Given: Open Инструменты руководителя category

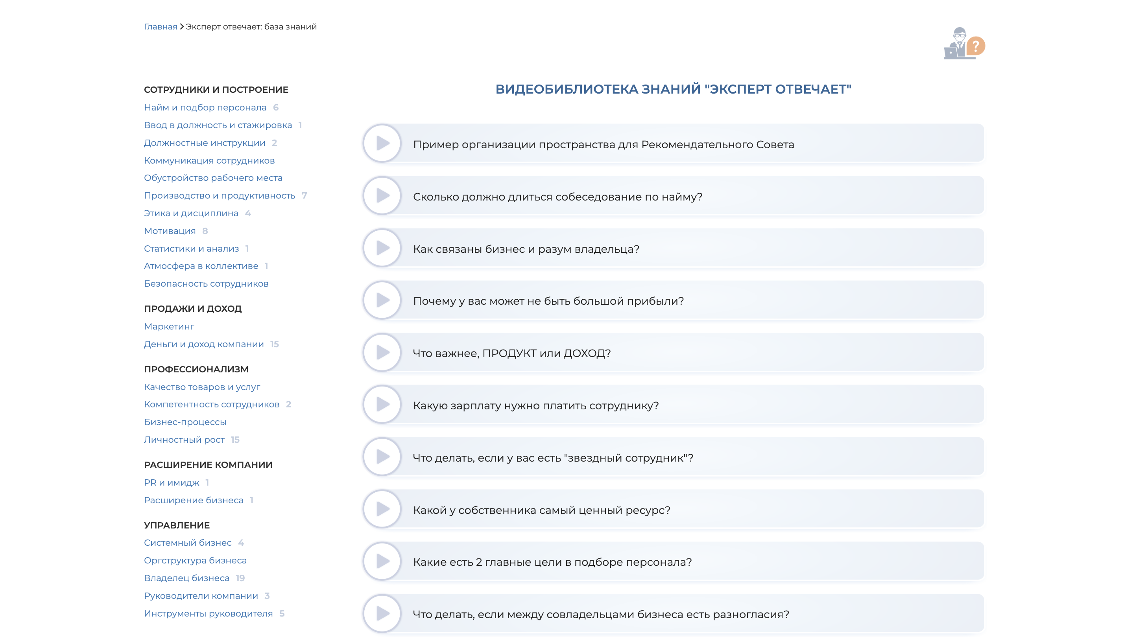Looking at the screenshot, I should pyautogui.click(x=208, y=613).
